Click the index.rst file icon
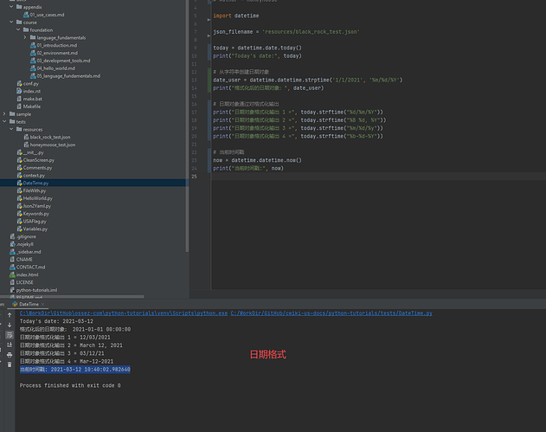The height and width of the screenshot is (432, 546). (x=20, y=91)
